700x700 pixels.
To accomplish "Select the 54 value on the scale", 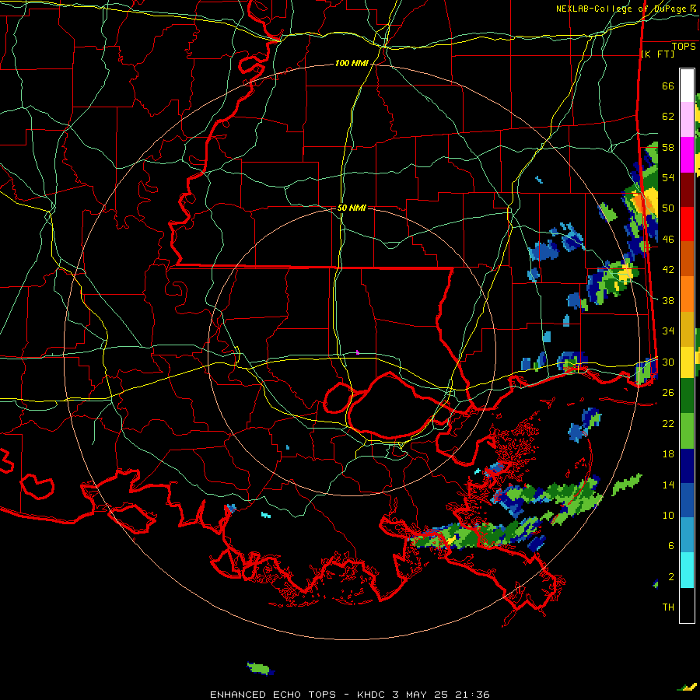I will [x=668, y=177].
